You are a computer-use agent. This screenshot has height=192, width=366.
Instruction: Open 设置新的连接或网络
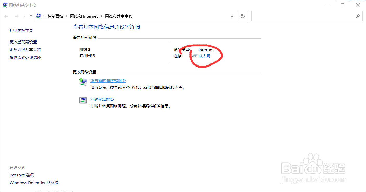pos(108,80)
